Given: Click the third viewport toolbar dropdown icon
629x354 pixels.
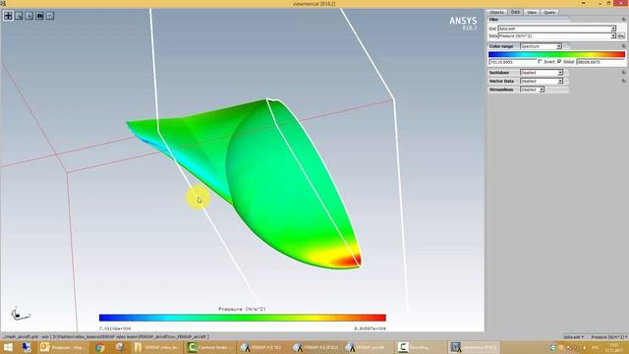Looking at the screenshot, I should (29, 16).
